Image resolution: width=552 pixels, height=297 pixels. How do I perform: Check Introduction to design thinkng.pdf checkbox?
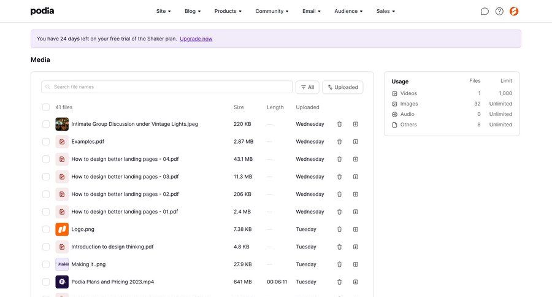click(x=46, y=247)
